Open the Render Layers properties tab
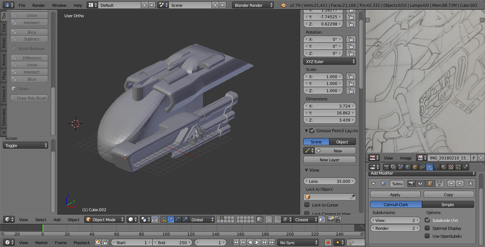The height and width of the screenshot is (247, 485). coord(393,167)
